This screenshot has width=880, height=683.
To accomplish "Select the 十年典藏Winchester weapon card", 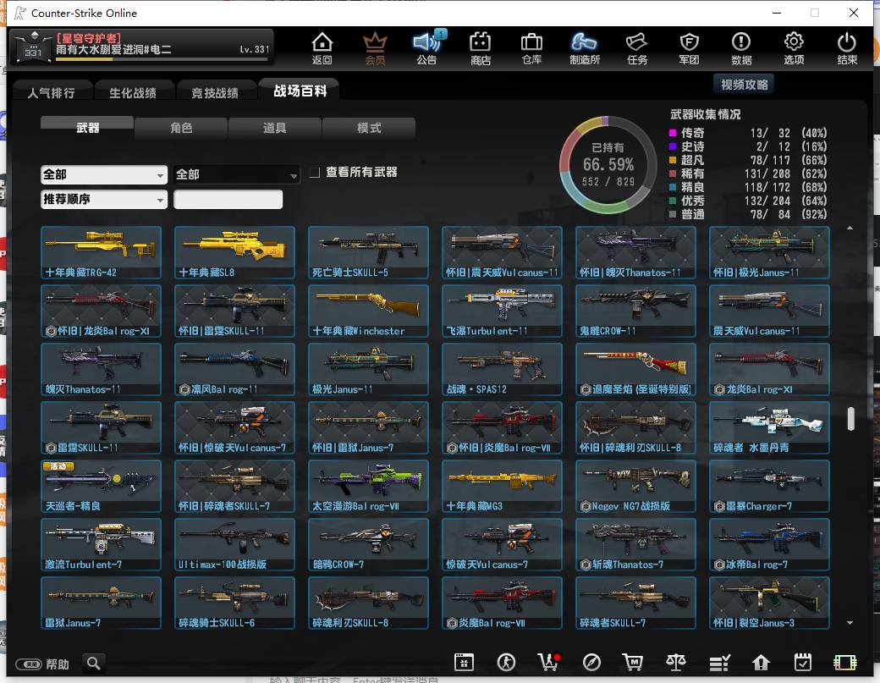I will click(368, 311).
